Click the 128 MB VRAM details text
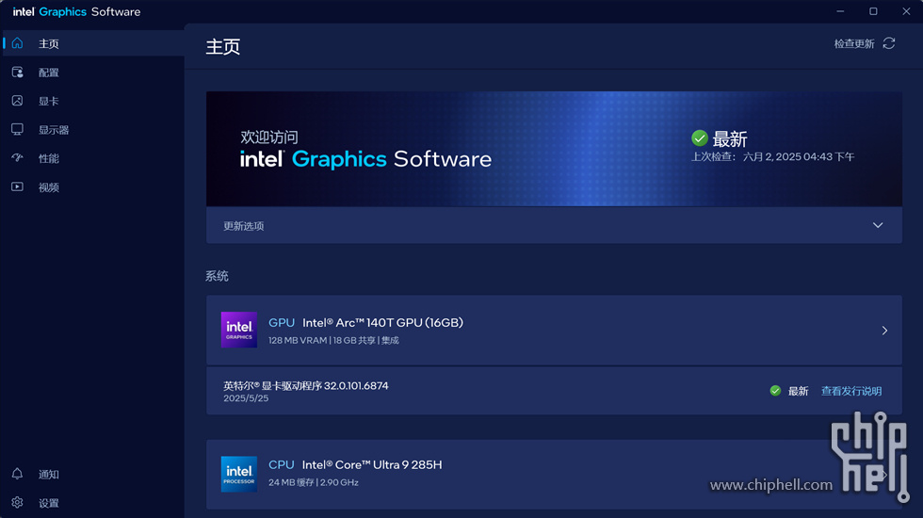Viewport: 923px width, 518px height. [x=333, y=340]
